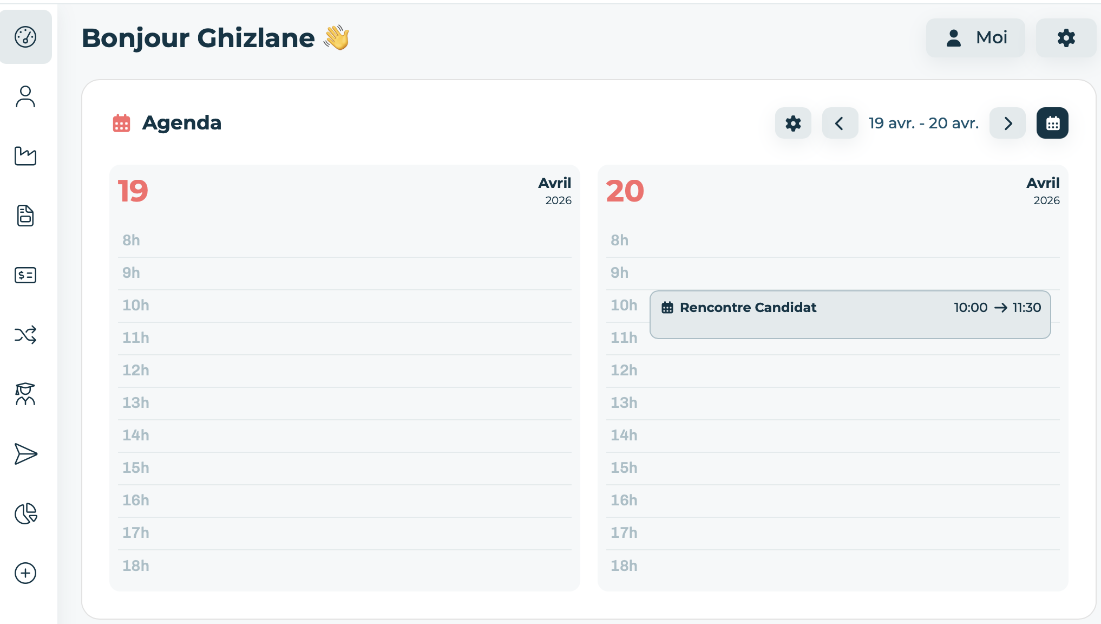Image resolution: width=1101 pixels, height=624 pixels.
Task: Open the Rencontre Candidat event
Action: pos(850,315)
